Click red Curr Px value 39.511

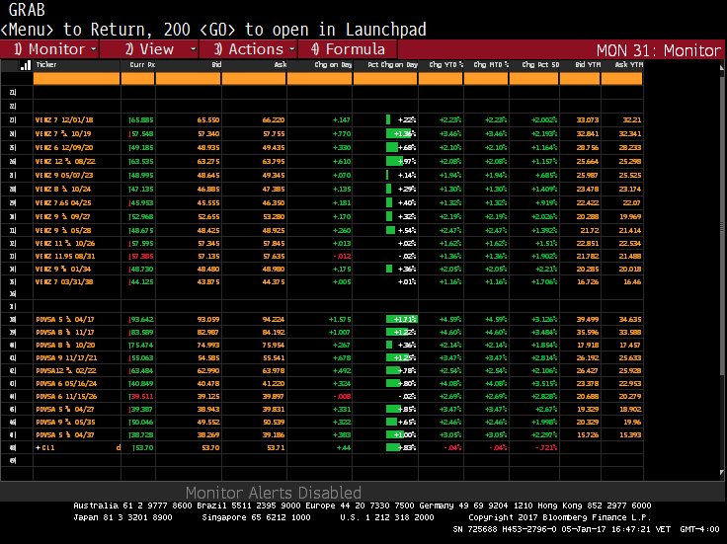pos(141,397)
